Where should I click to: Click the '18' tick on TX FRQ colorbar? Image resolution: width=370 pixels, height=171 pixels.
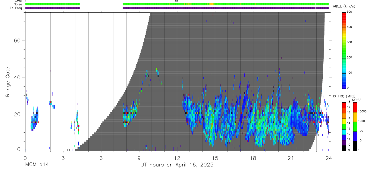tap(349, 102)
